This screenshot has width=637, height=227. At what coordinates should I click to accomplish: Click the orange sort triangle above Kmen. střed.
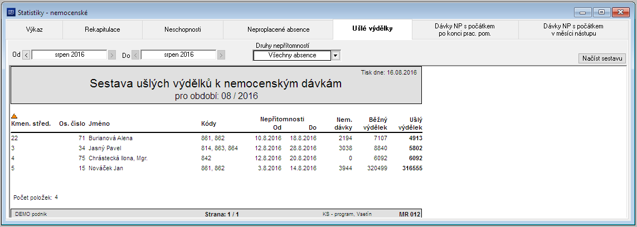(x=14, y=116)
